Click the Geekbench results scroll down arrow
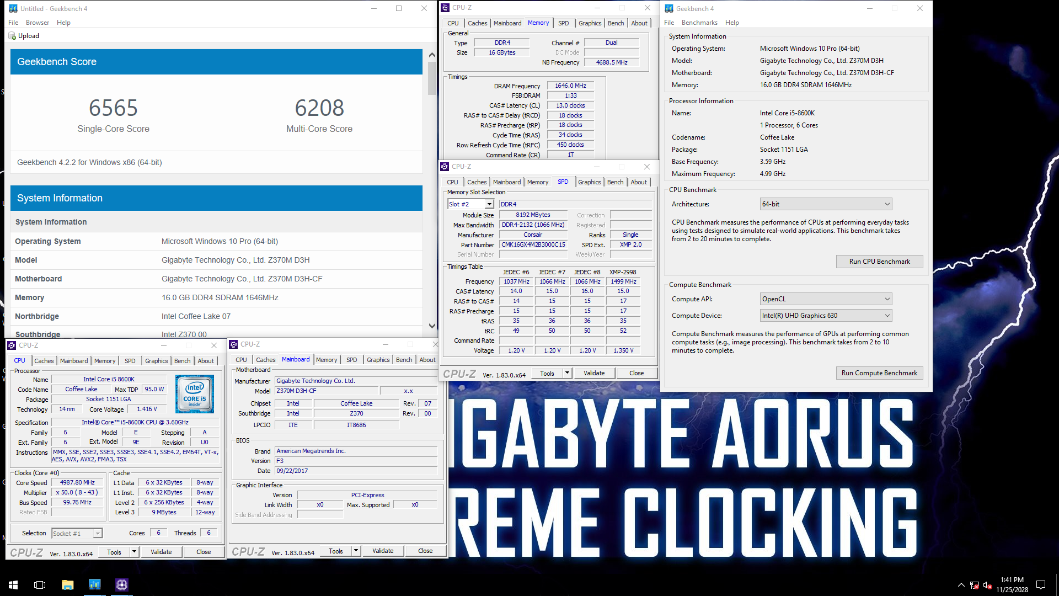 click(432, 326)
